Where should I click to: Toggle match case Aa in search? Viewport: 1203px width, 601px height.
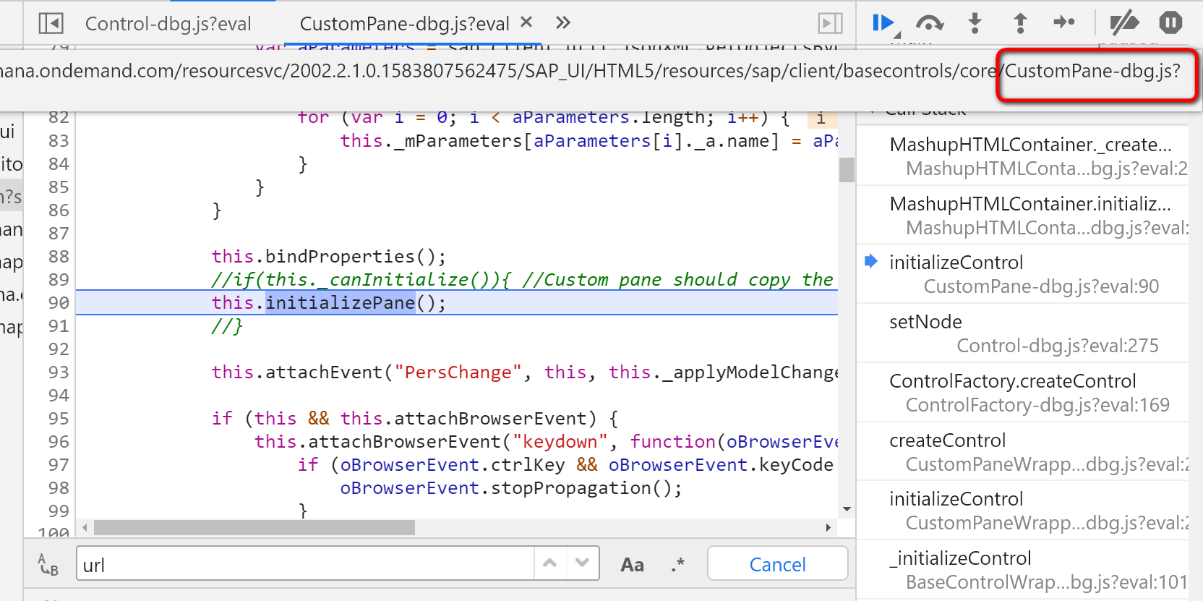click(632, 565)
